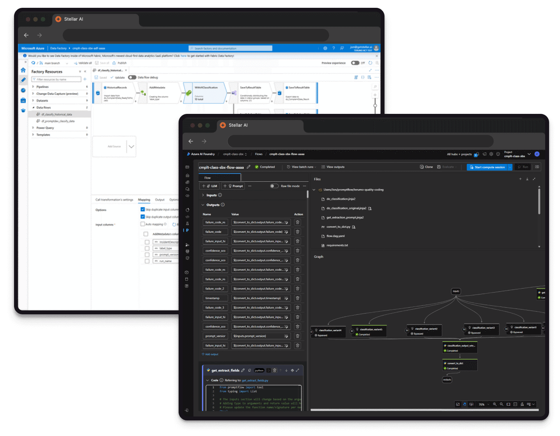This screenshot has width=560, height=436.
Task: Check the run_name column checkbox
Action: click(x=147, y=261)
